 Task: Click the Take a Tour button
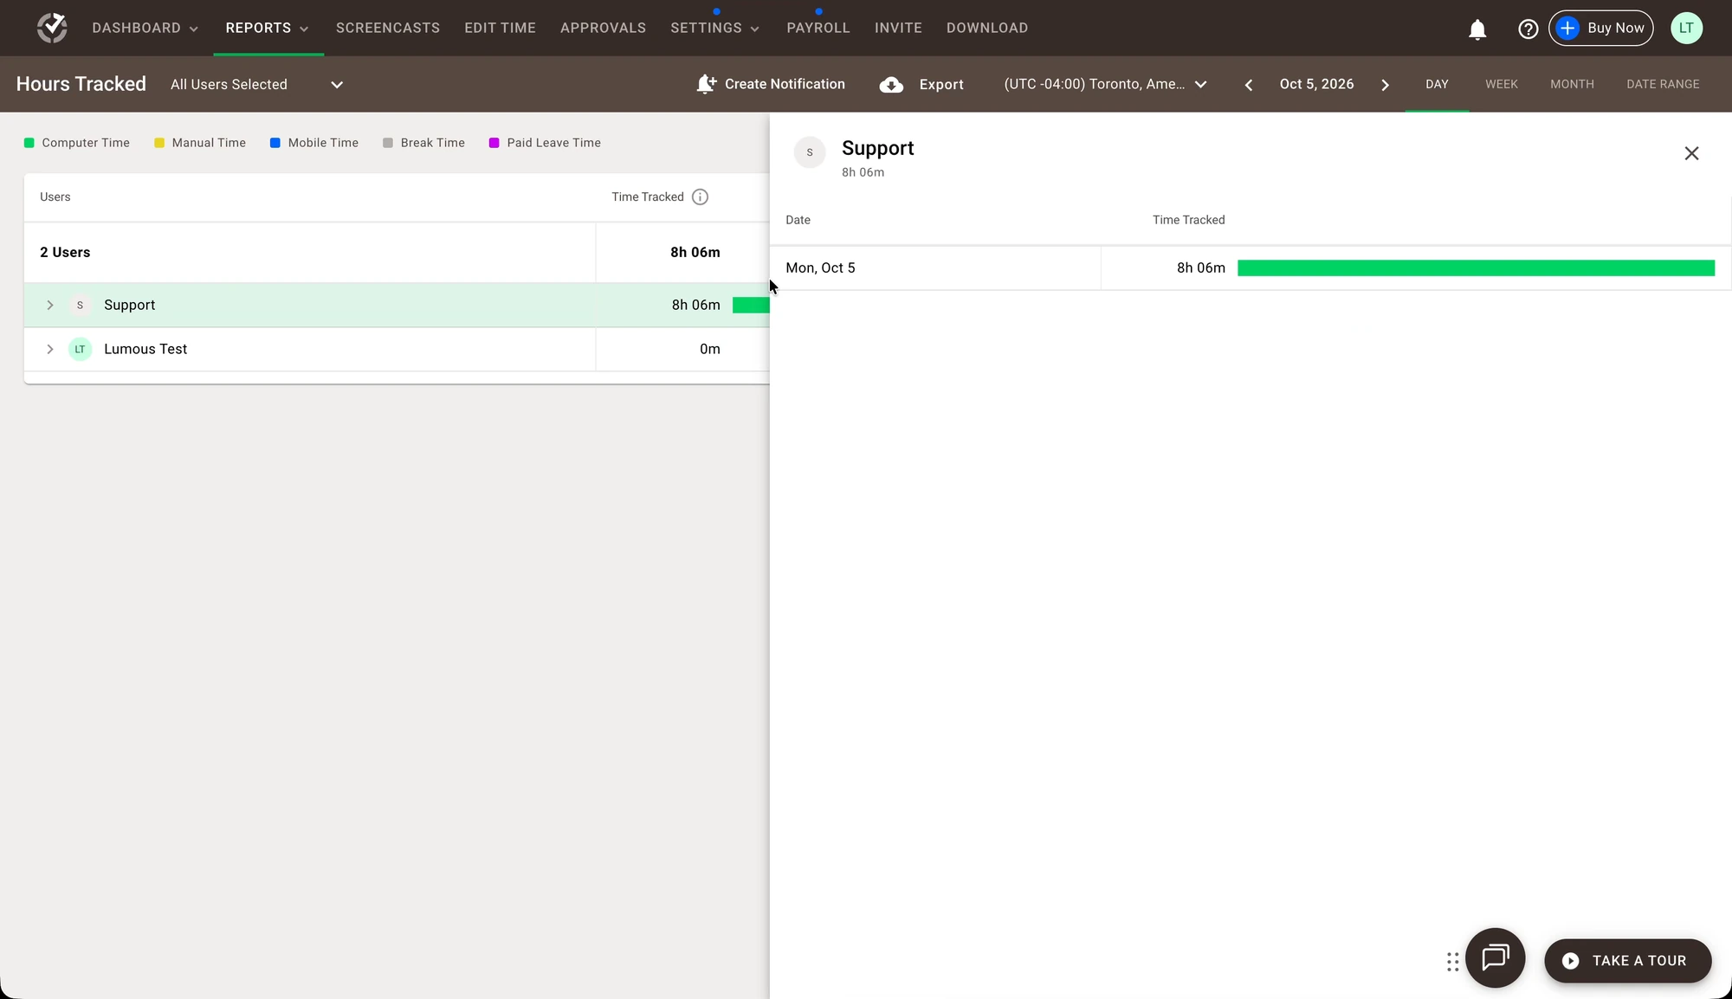pyautogui.click(x=1628, y=961)
